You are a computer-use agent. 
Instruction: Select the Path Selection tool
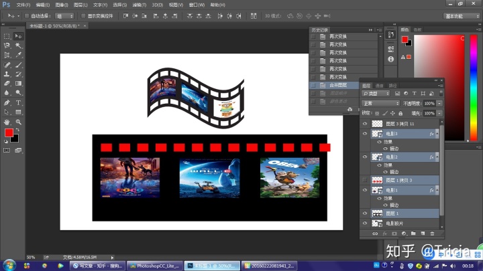7,112
